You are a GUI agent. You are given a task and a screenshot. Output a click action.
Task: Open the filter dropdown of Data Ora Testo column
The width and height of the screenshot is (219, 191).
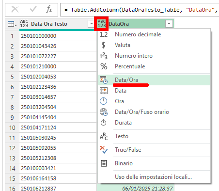click(91, 24)
